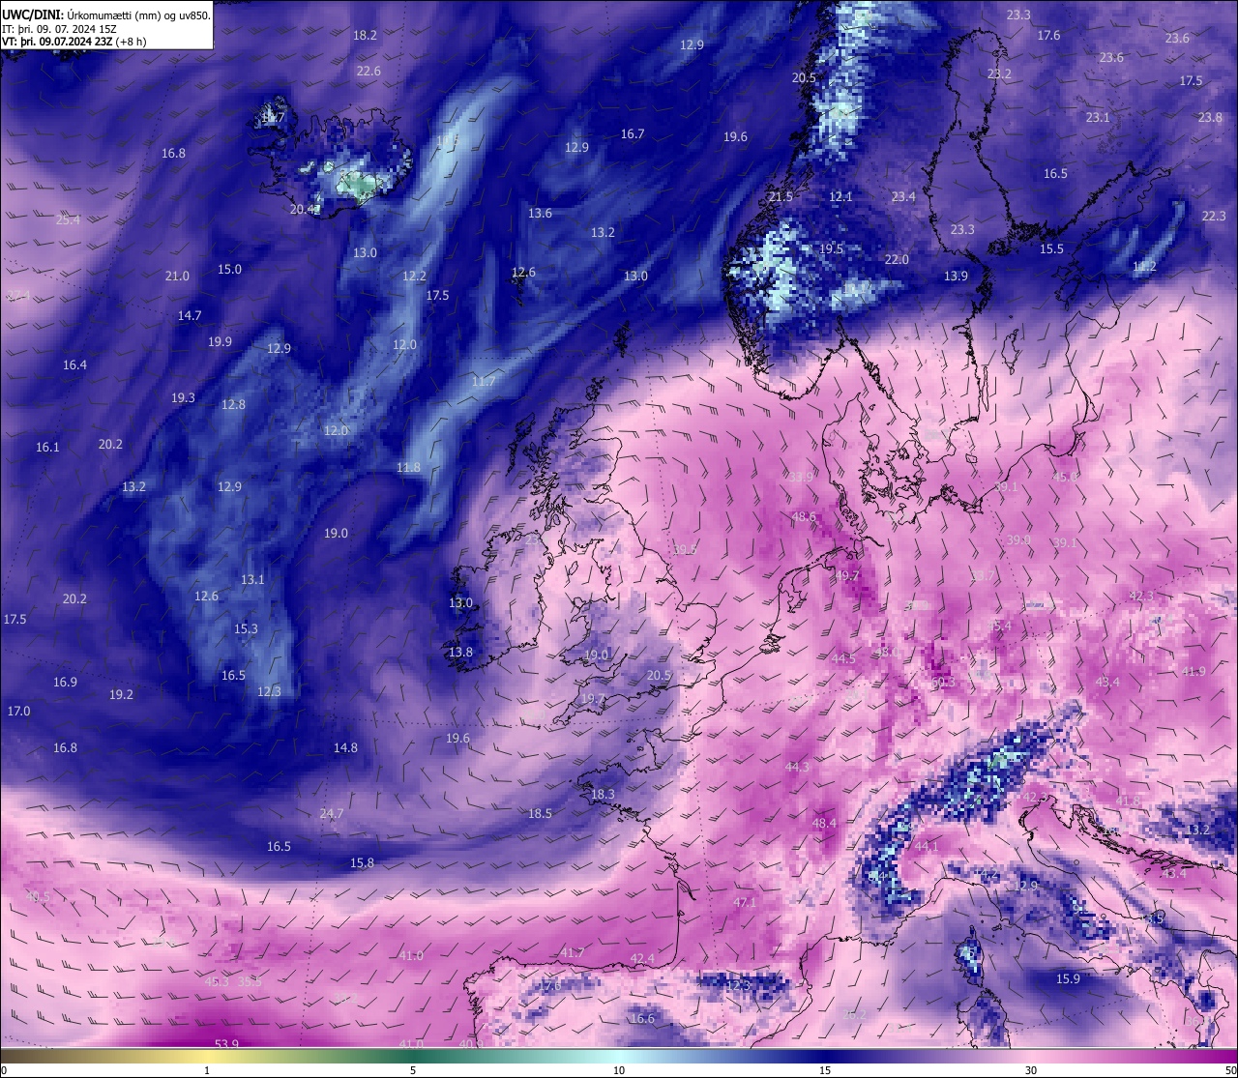Click the map value '12.2'
1238x1078 pixels.
point(414,276)
